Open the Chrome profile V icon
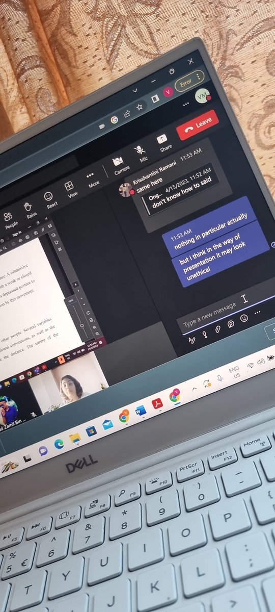 tap(168, 91)
